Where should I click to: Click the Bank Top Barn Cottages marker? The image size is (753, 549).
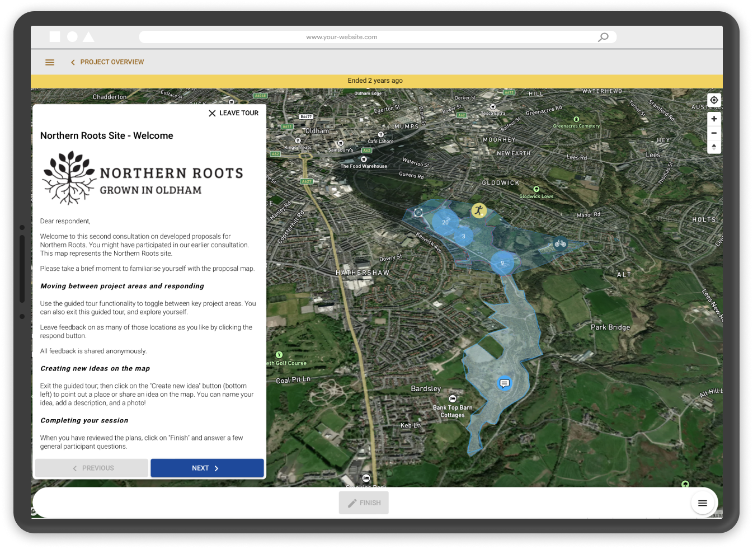coord(453,399)
